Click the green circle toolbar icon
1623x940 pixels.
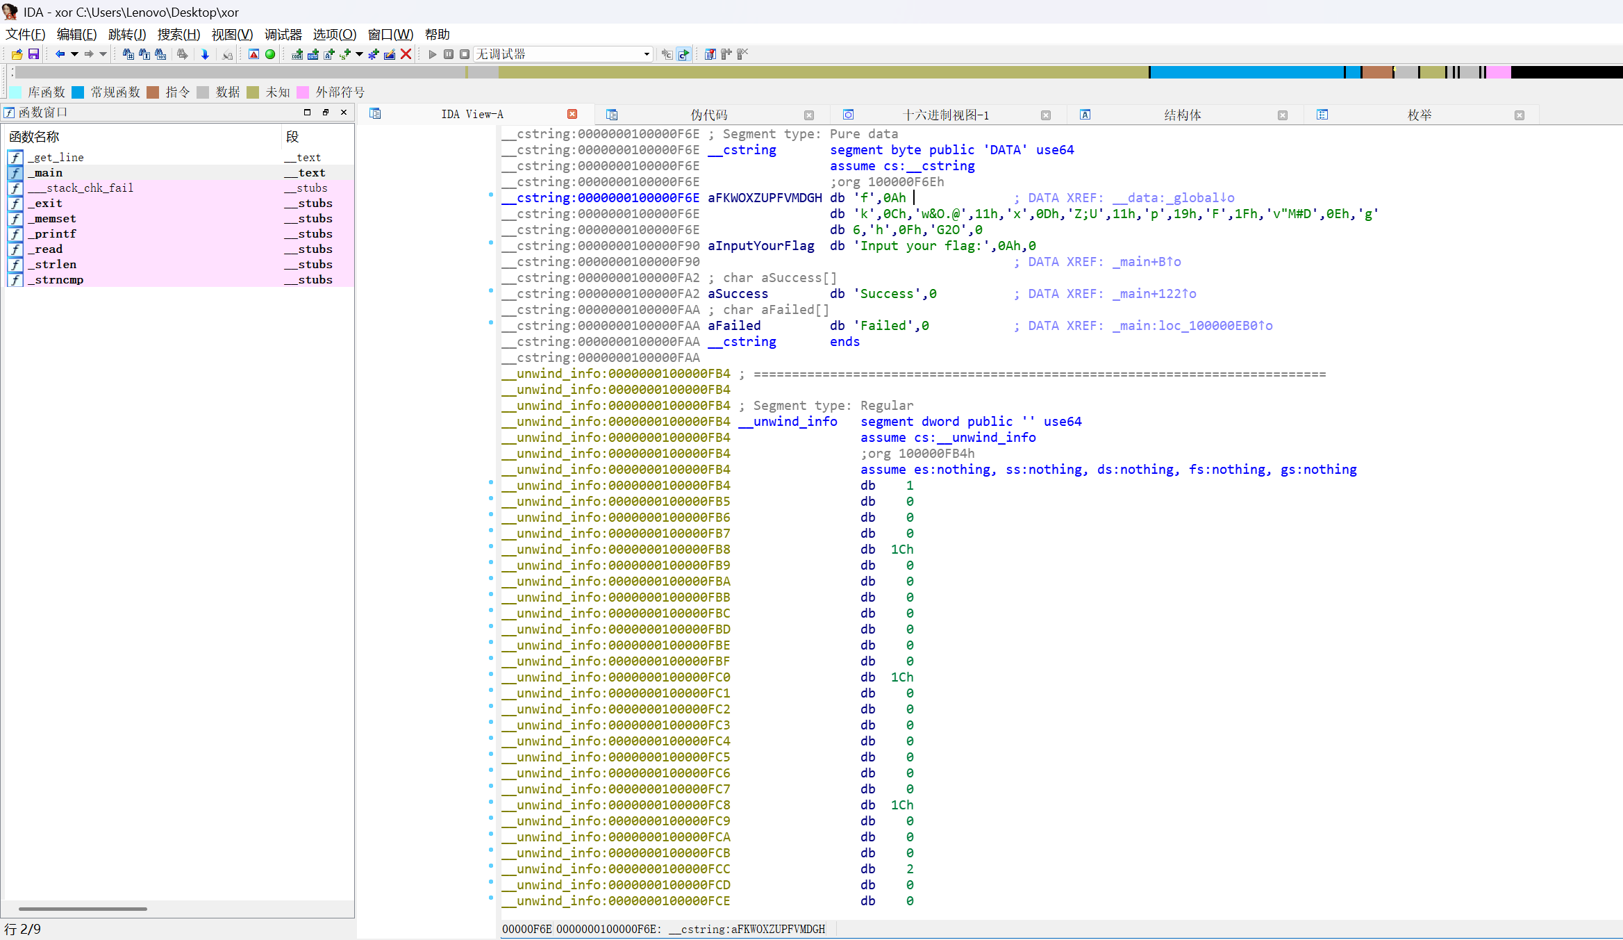coord(270,54)
